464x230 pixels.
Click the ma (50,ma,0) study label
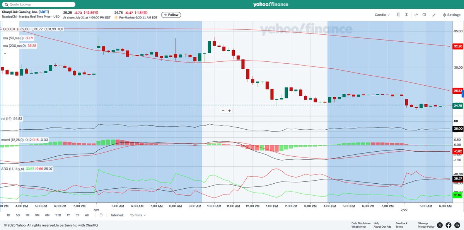(x=14, y=38)
